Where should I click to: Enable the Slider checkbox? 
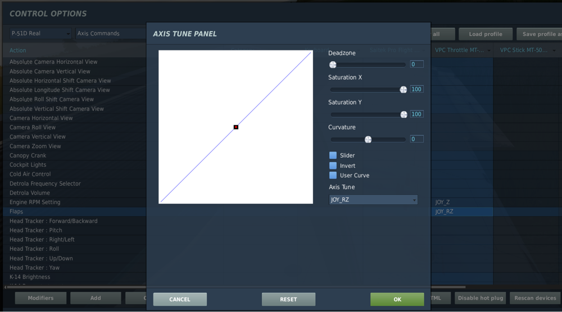pyautogui.click(x=333, y=155)
